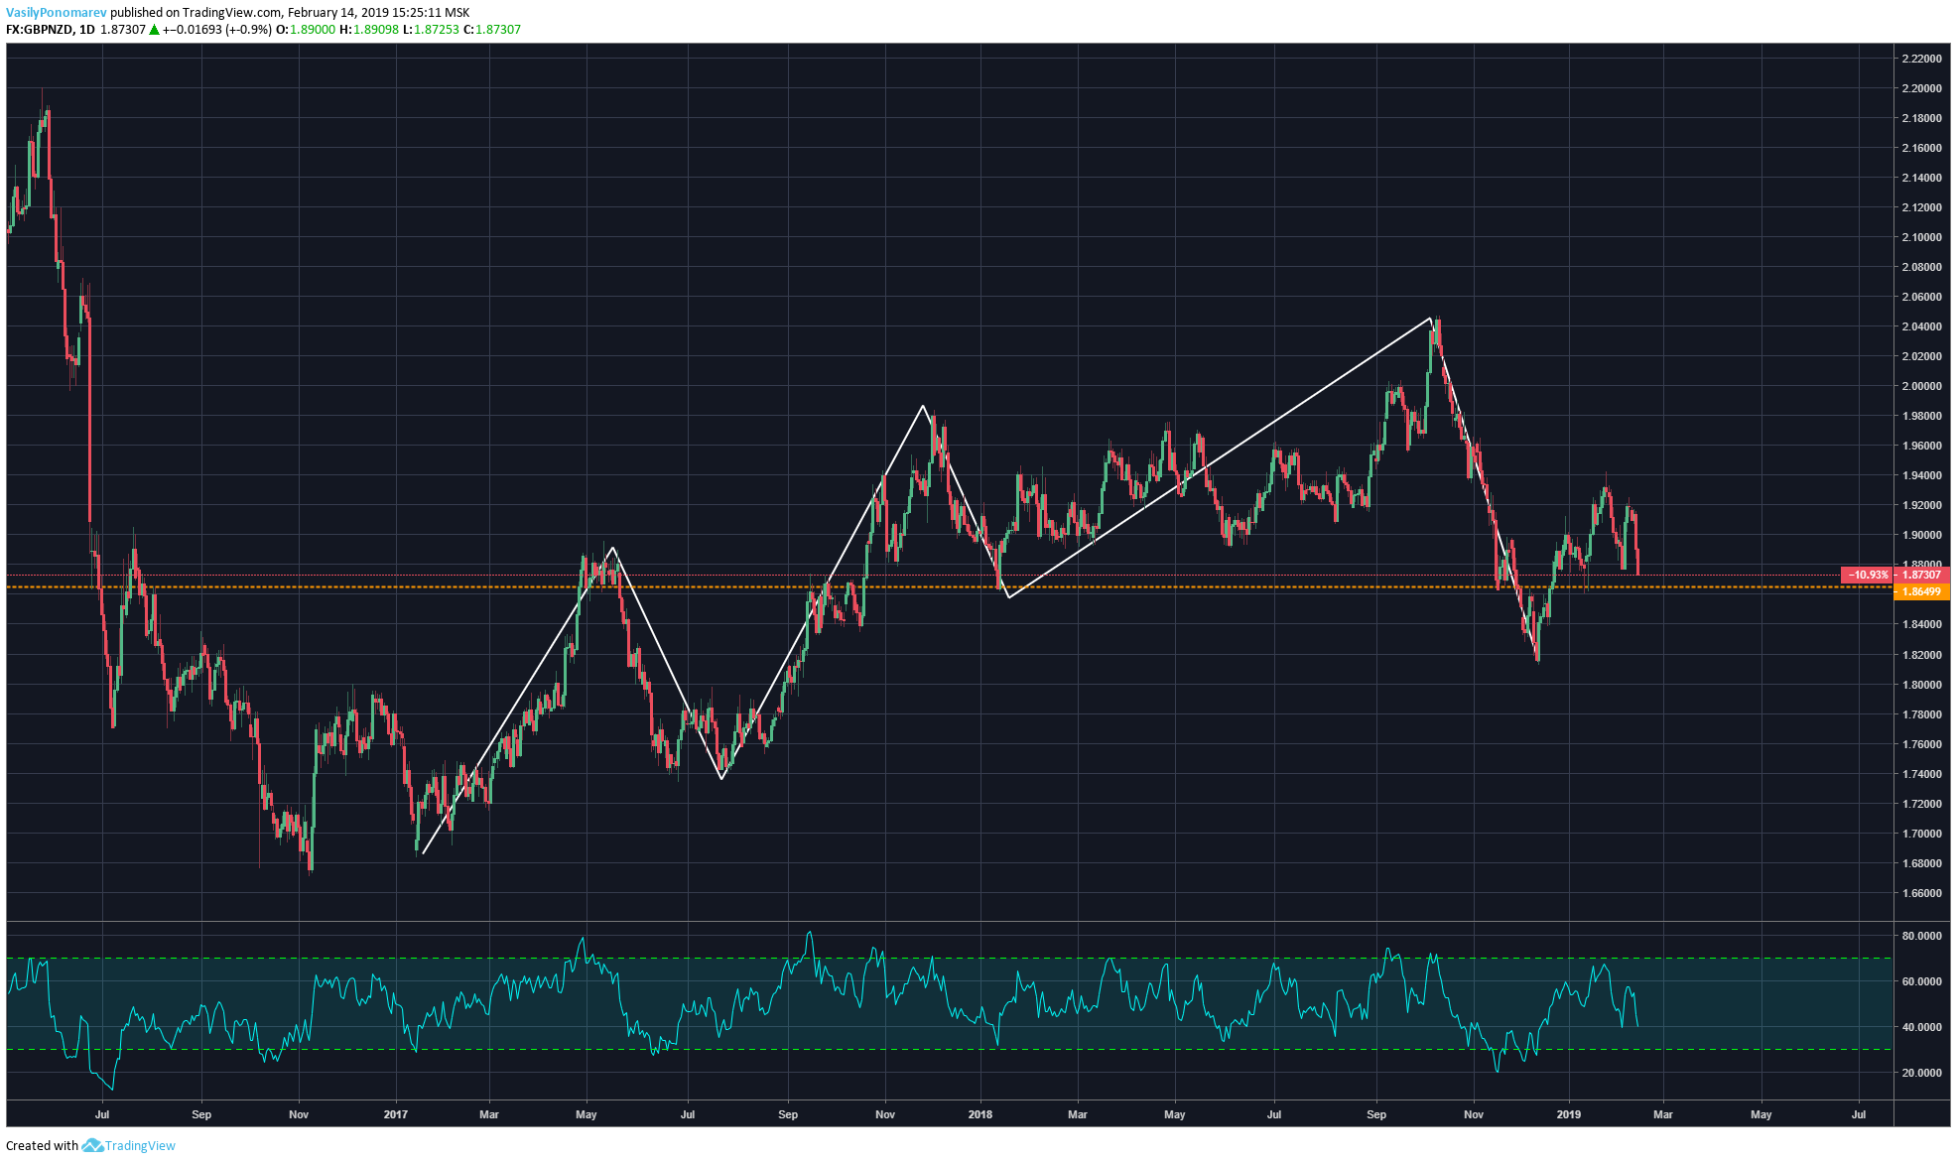
Task: Click the 20.0000 RSI axis label
Action: click(1921, 1073)
